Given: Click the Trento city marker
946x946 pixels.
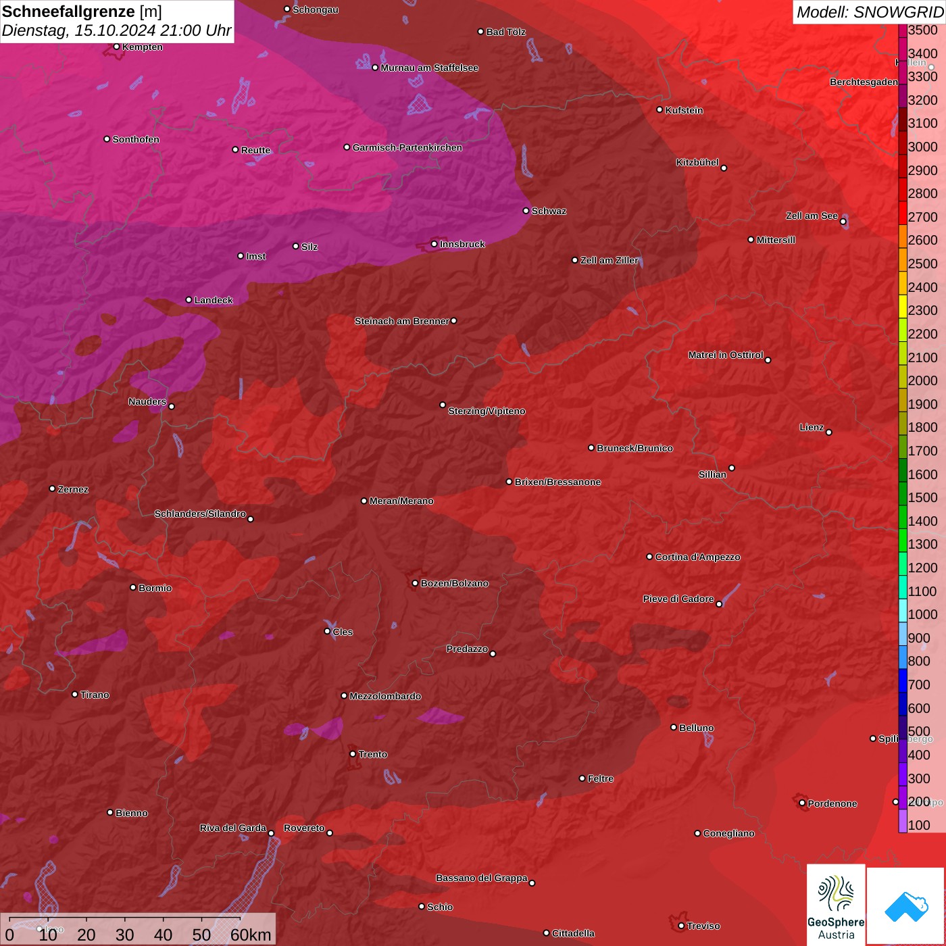Looking at the screenshot, I should coord(353,754).
